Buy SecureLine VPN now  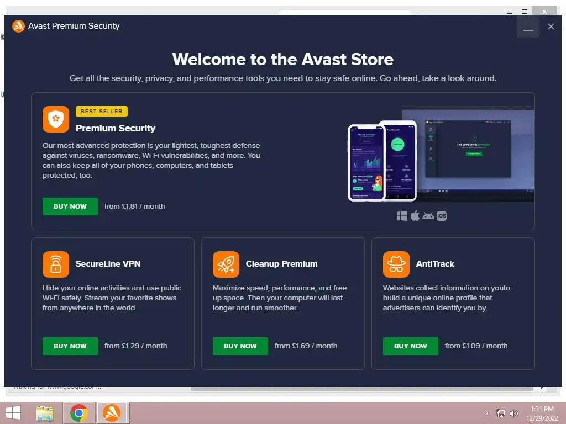(70, 346)
